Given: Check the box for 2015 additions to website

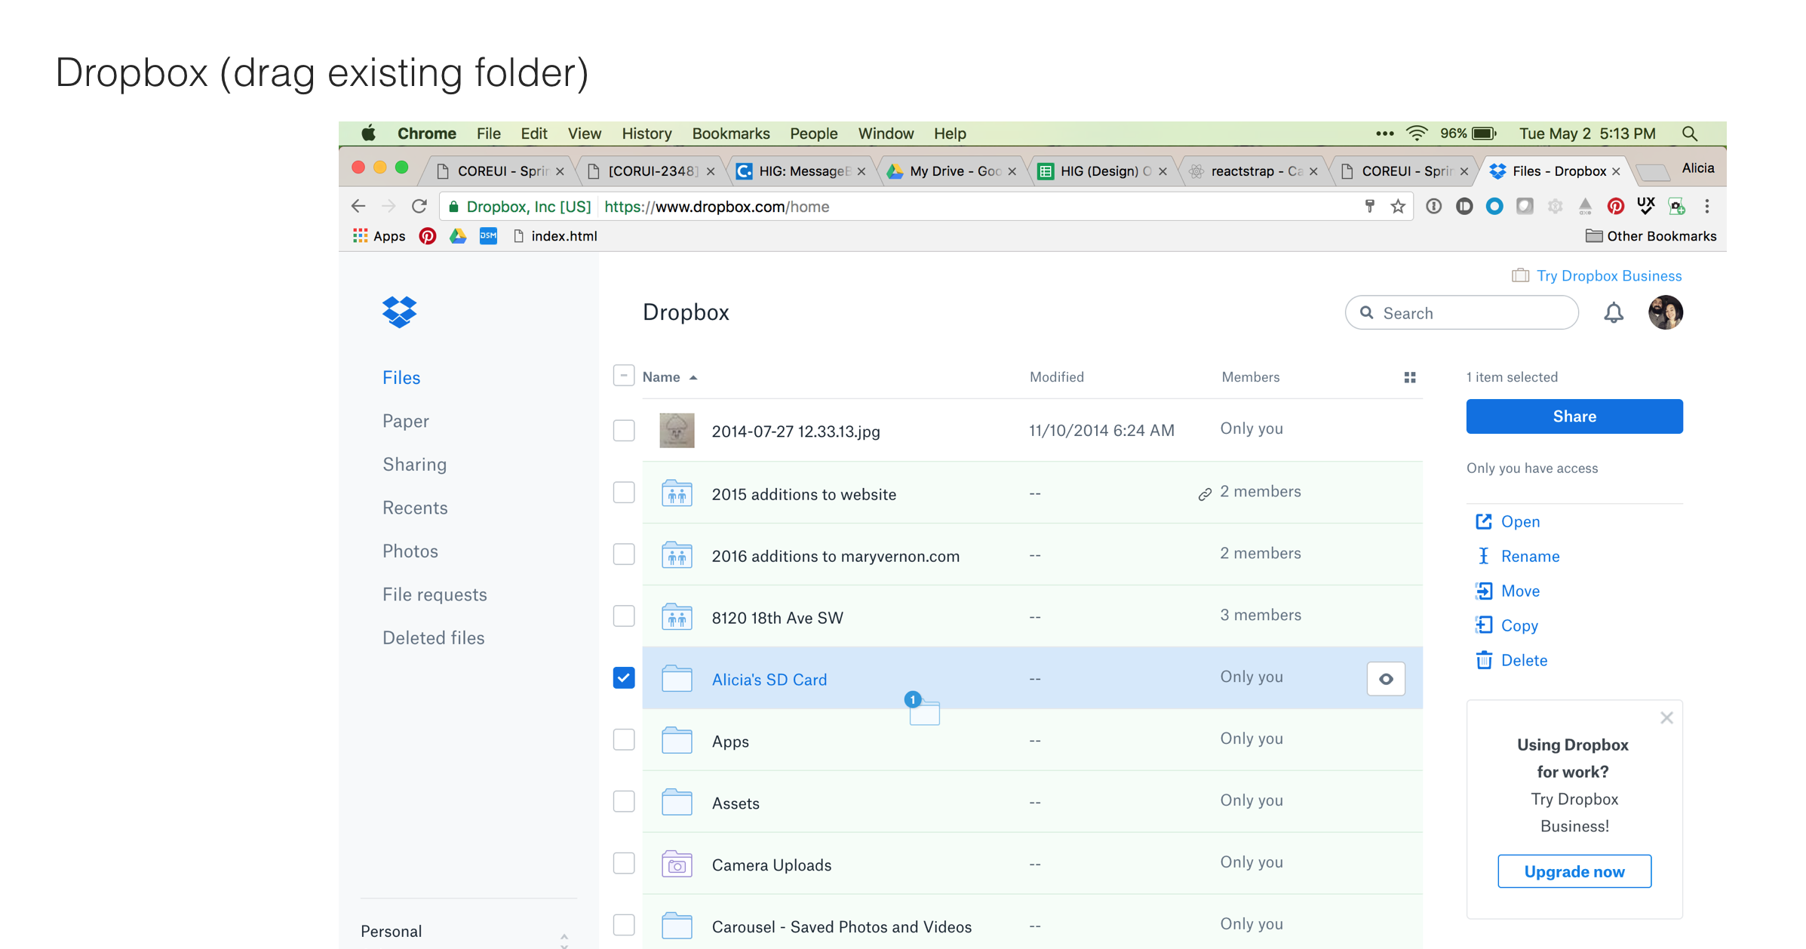Looking at the screenshot, I should tap(623, 493).
